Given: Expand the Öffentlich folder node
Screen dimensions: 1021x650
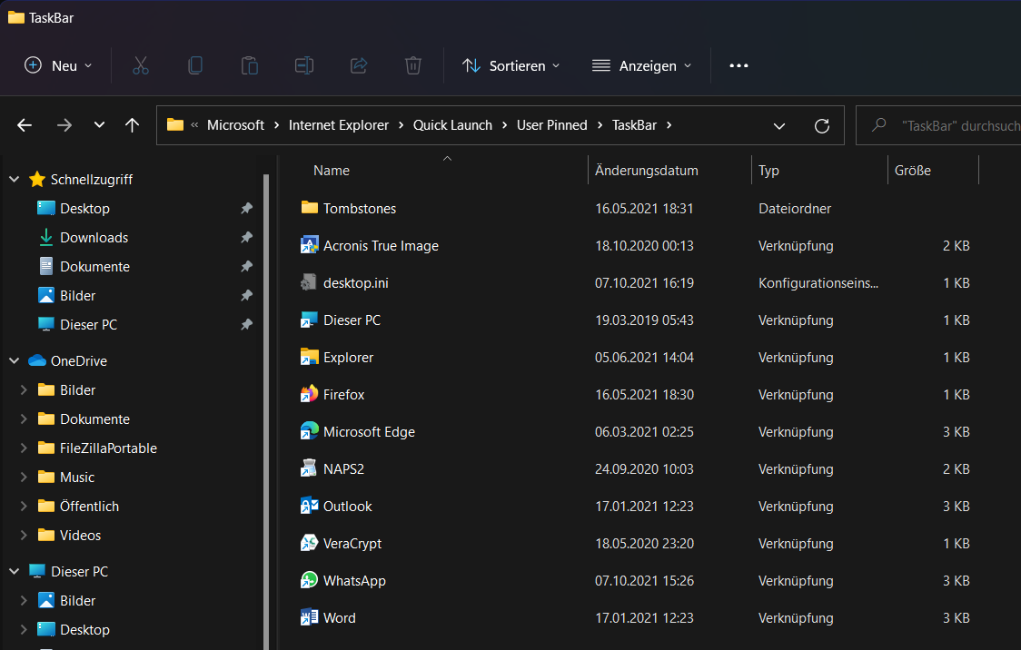Looking at the screenshot, I should click(25, 507).
